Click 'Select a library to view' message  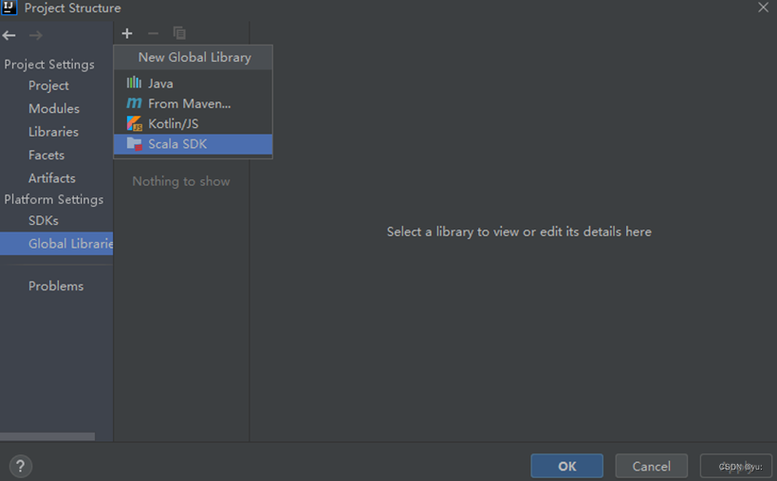(519, 231)
